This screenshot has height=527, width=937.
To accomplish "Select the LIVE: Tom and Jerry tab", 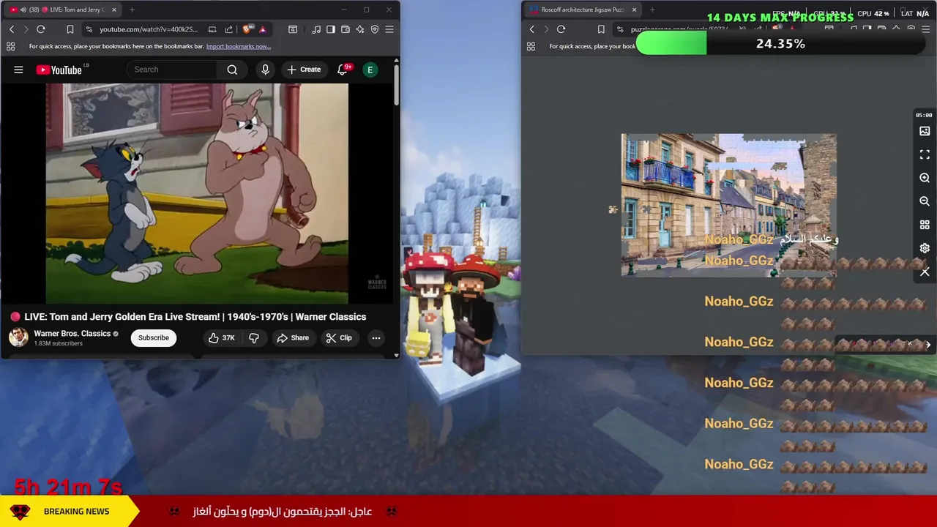I will click(62, 10).
